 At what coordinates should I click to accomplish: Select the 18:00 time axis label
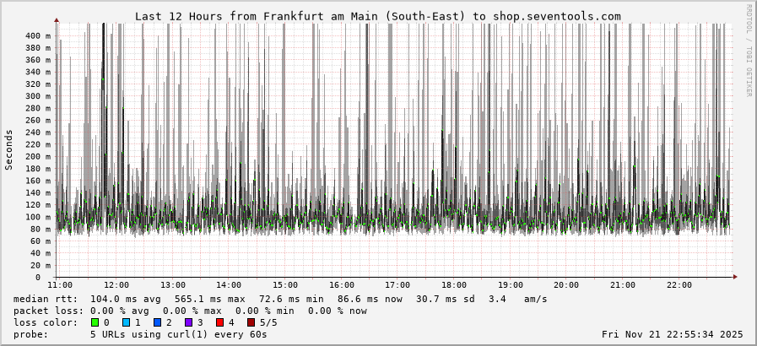(454, 285)
